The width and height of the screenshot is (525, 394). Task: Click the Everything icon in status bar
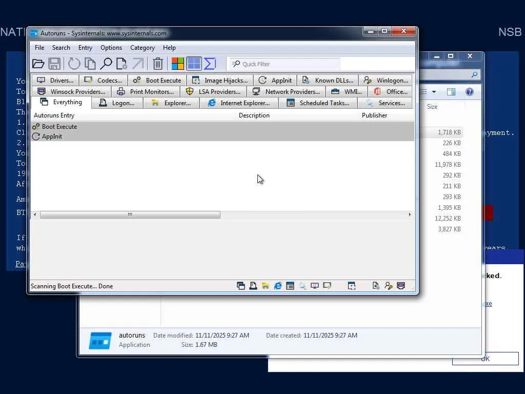click(x=241, y=286)
